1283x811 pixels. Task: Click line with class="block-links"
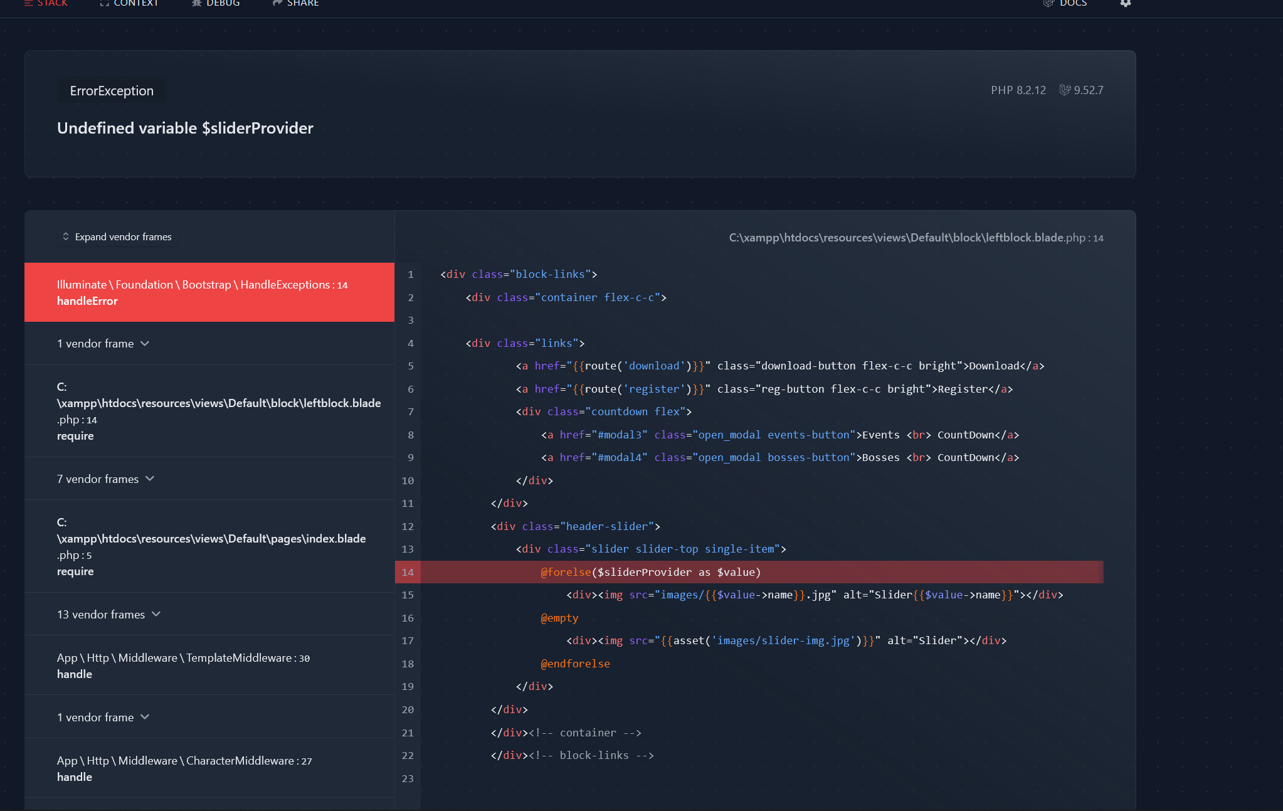(519, 274)
